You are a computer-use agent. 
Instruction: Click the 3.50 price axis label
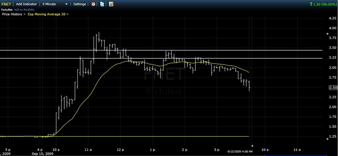tap(333, 48)
